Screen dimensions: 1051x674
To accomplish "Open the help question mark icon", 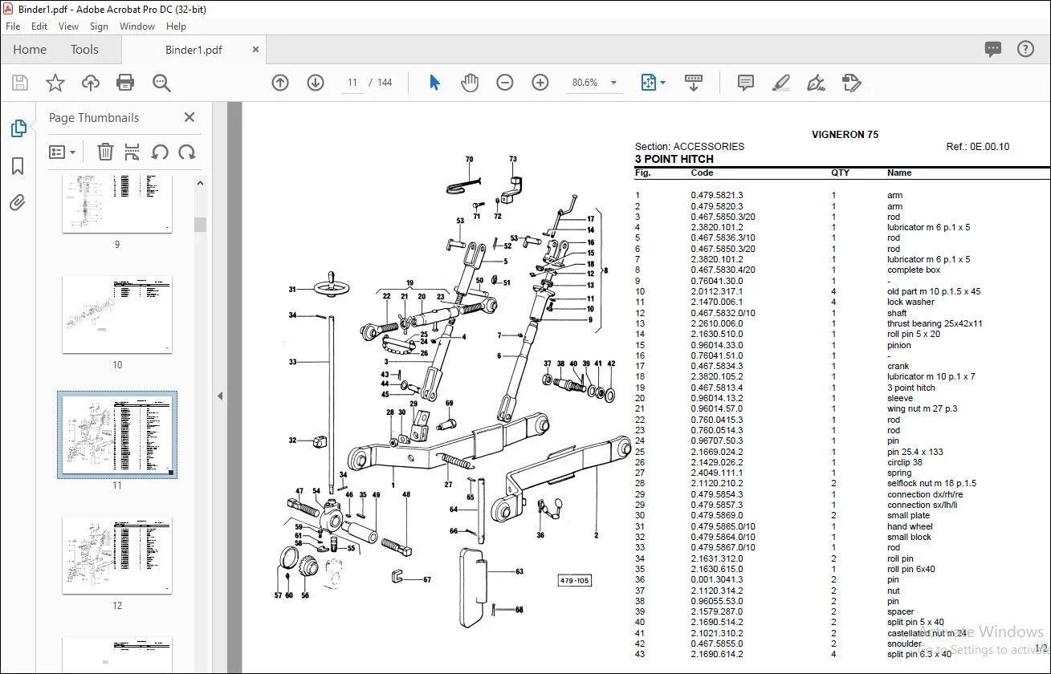I will (1025, 49).
